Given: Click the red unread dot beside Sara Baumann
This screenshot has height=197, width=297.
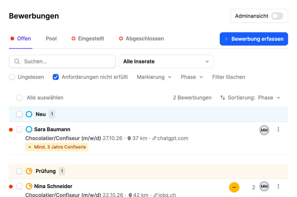Looking at the screenshot, I should pyautogui.click(x=11, y=130).
